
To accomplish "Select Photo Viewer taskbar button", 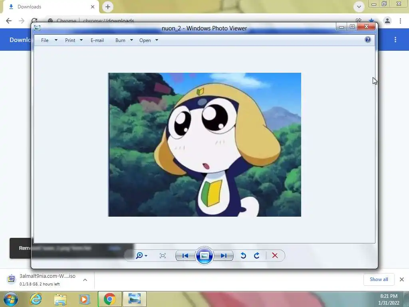I will (134, 299).
